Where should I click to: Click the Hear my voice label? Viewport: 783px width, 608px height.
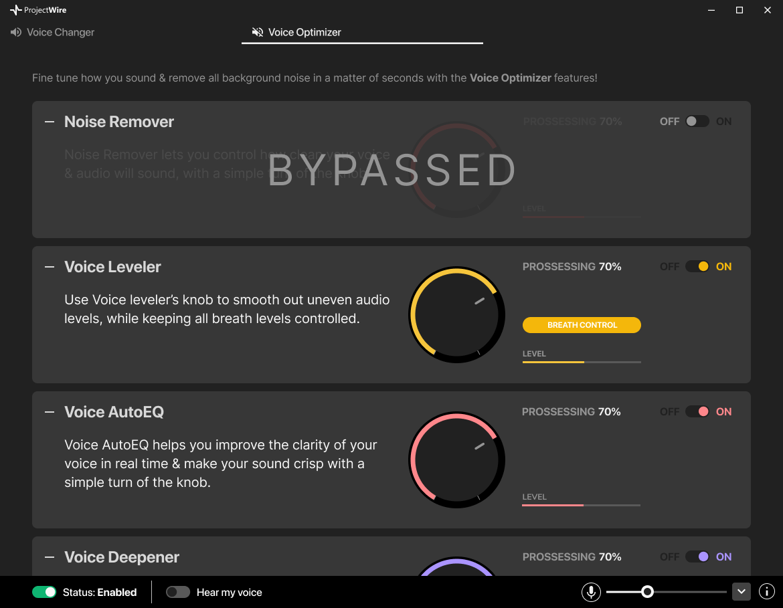click(x=229, y=593)
